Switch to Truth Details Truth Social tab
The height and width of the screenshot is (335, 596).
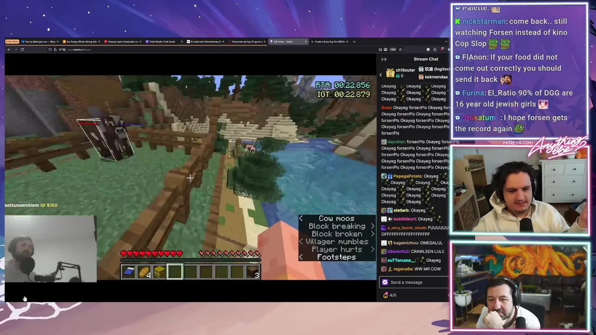coord(164,41)
